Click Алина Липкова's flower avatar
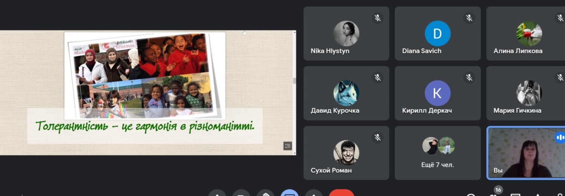This screenshot has height=196, width=565. tap(529, 33)
